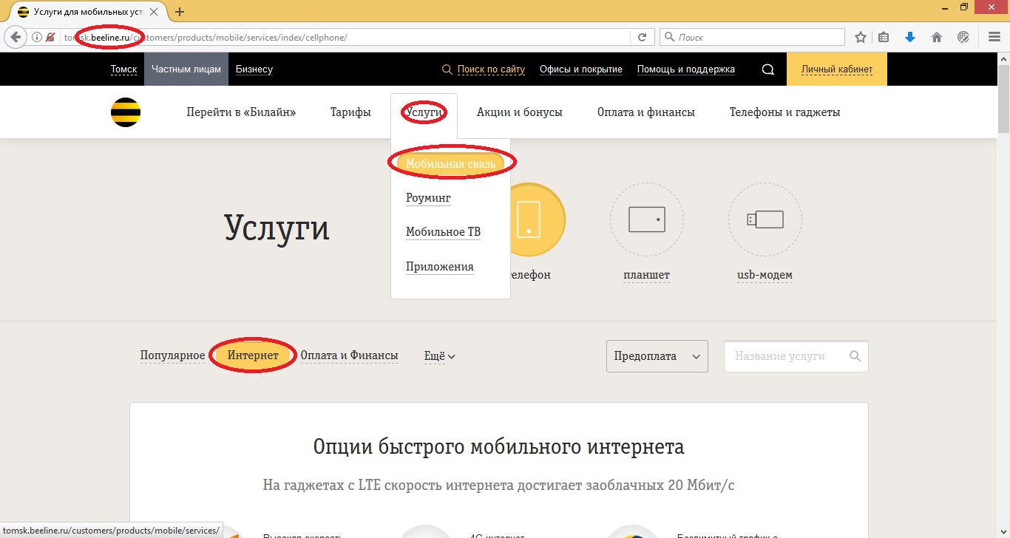
Task: Reload the current page
Action: click(x=642, y=35)
